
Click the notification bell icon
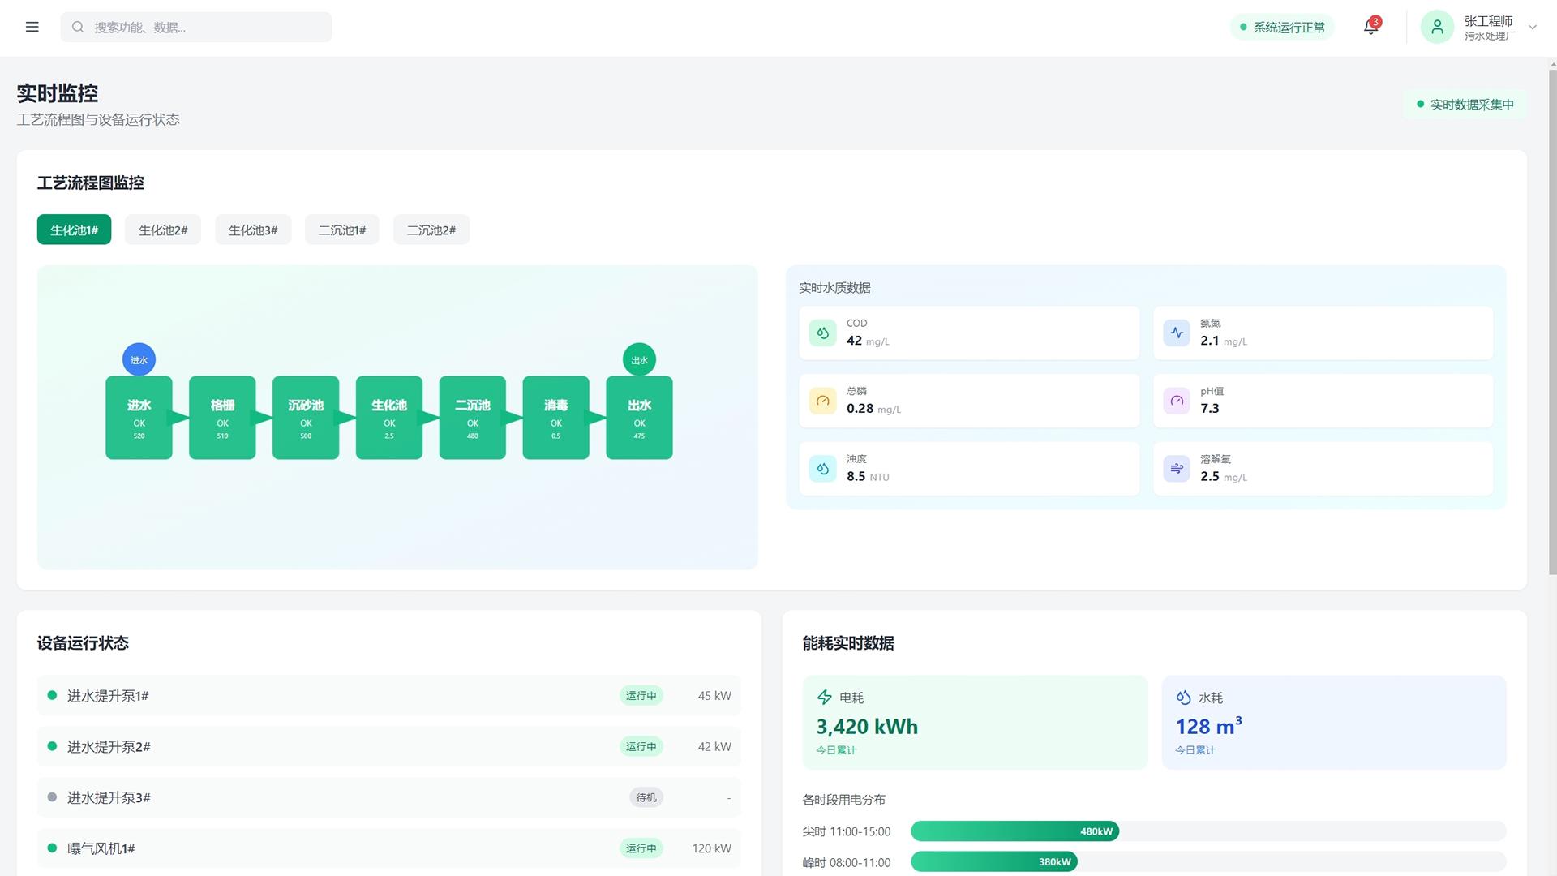coord(1370,27)
